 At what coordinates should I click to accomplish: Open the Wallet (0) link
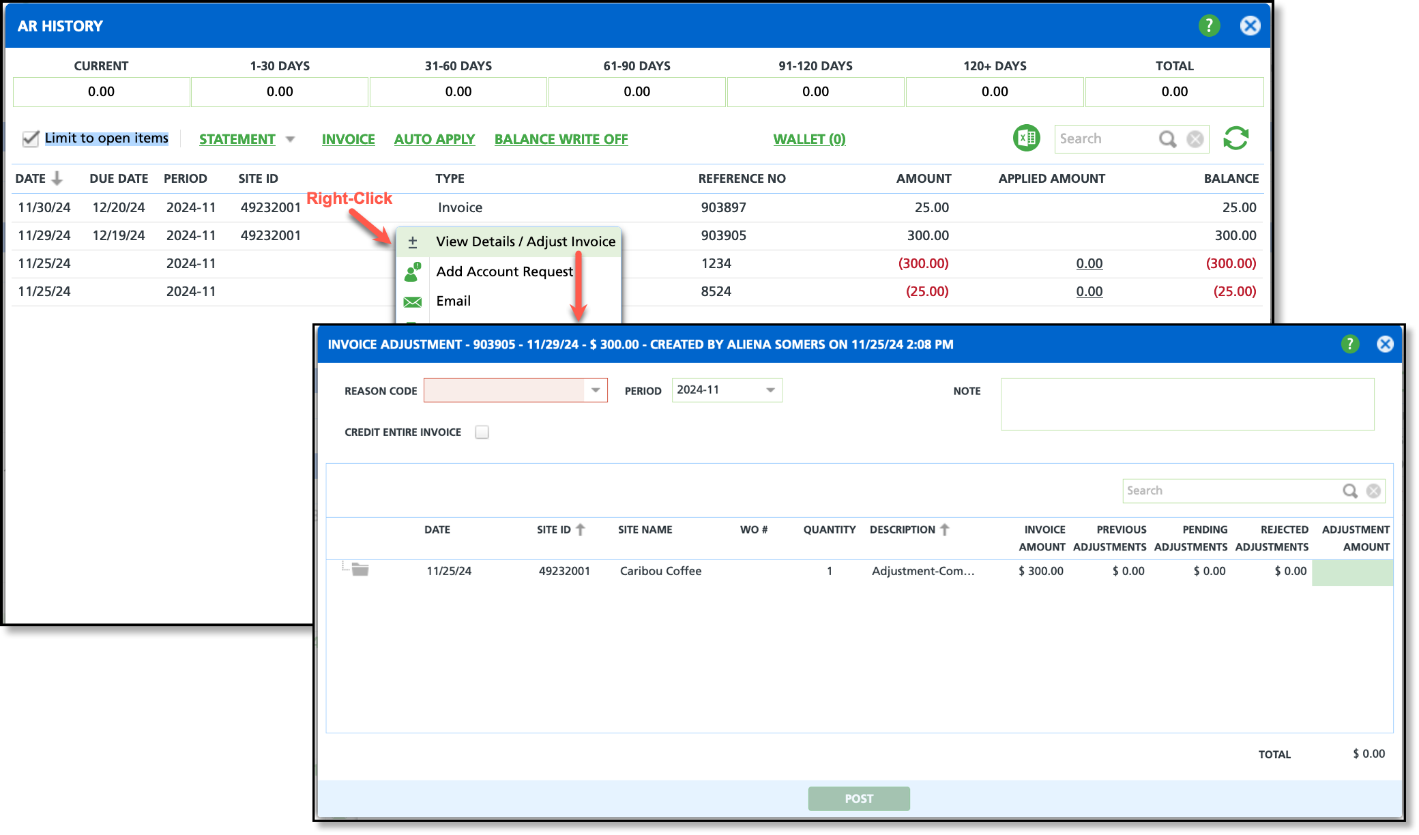809,139
